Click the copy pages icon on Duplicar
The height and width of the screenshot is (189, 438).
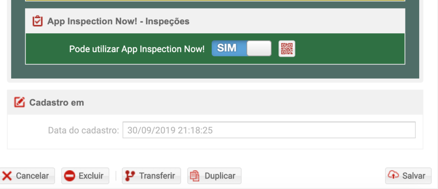pos(195,176)
